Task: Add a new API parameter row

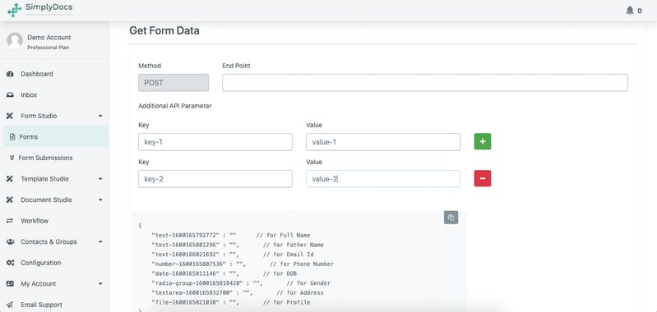Action: (x=483, y=141)
